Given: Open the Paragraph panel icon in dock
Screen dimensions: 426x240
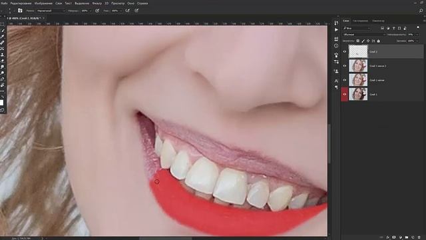Looking at the screenshot, I should (336, 87).
